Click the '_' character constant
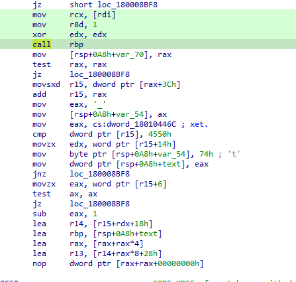The image size is (296, 282). pyautogui.click(x=99, y=104)
